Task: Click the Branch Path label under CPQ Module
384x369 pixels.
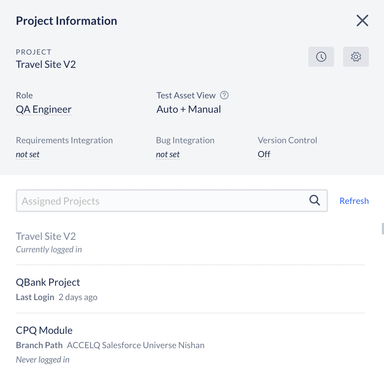Action: (39, 345)
